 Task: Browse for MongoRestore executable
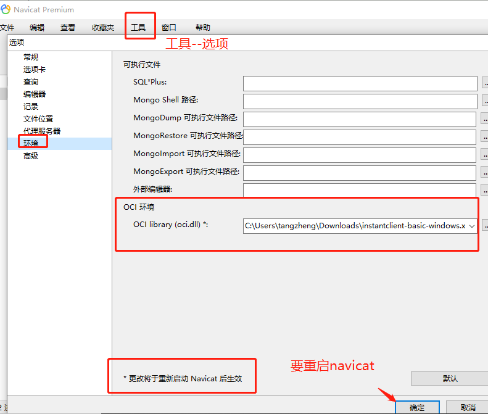pos(485,137)
